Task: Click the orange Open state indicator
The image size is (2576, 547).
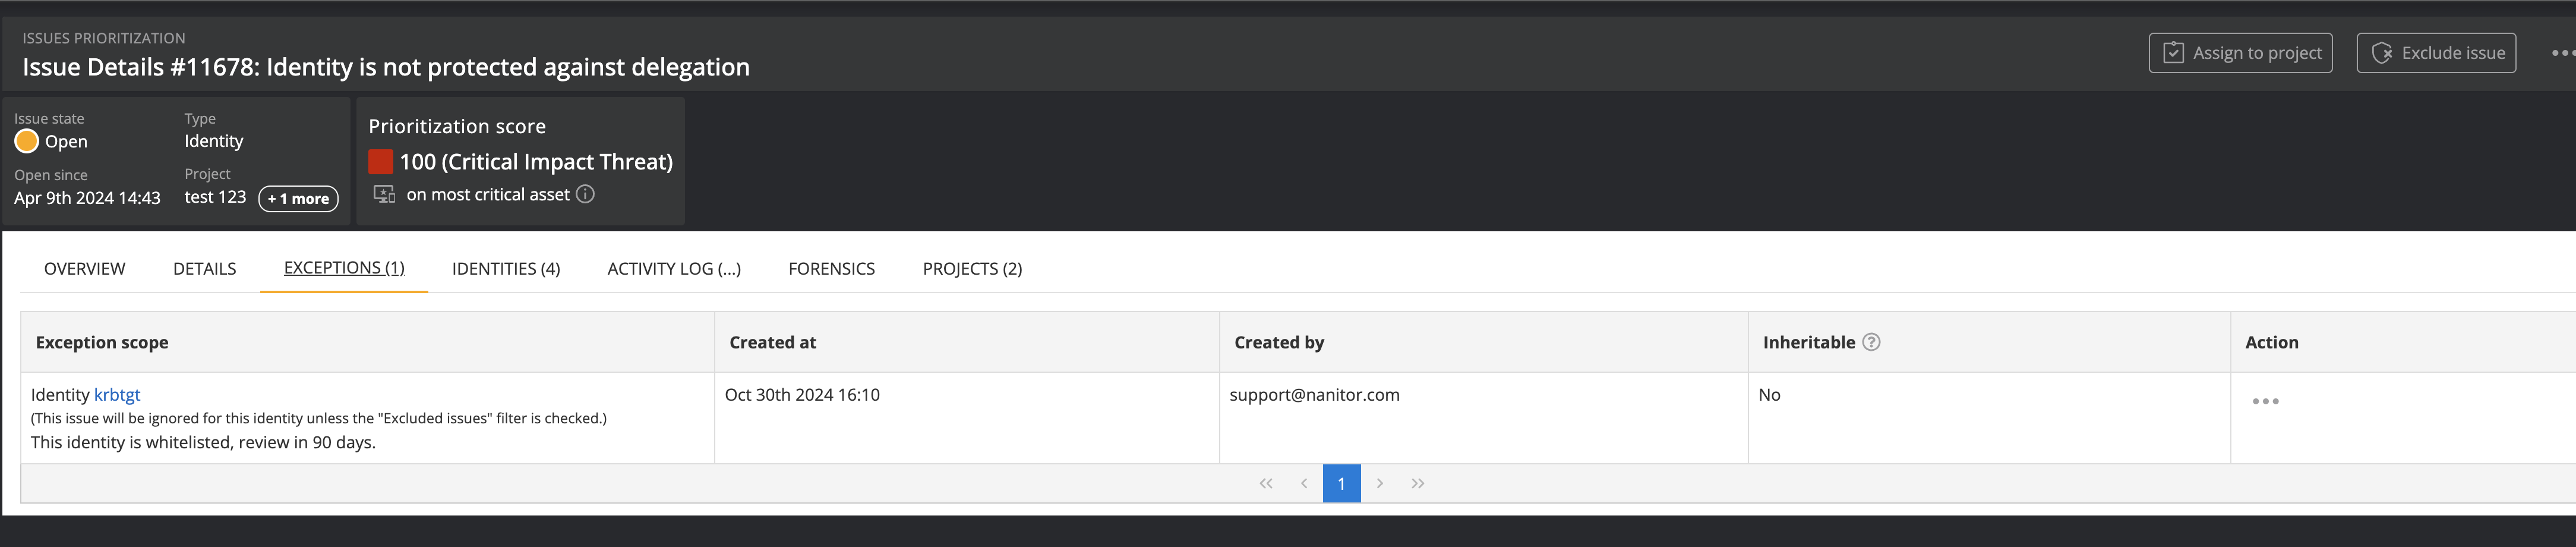Action: (x=27, y=141)
